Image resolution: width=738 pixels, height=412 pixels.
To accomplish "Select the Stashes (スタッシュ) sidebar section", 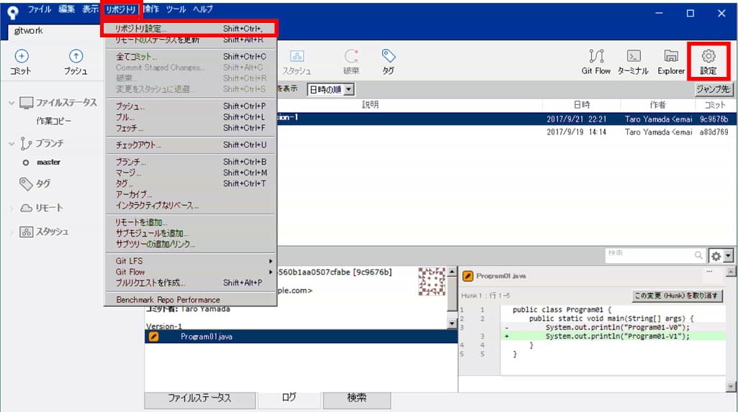I will [44, 232].
